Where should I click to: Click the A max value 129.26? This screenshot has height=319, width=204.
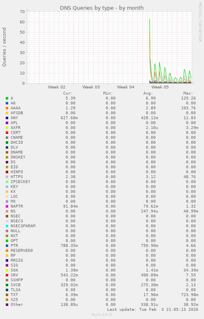[188, 98]
